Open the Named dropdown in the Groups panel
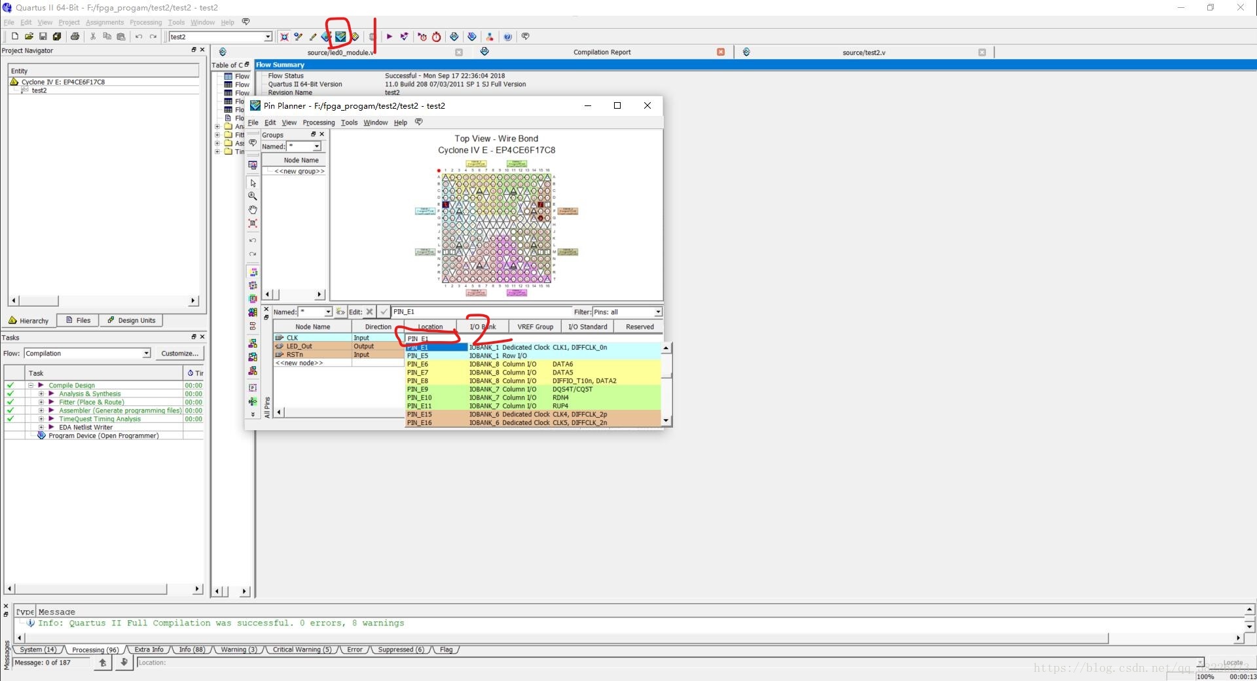 (x=317, y=147)
